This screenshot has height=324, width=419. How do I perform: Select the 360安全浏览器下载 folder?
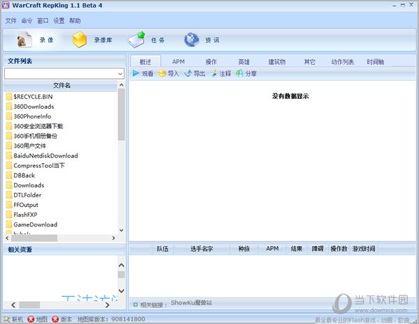click(x=38, y=126)
